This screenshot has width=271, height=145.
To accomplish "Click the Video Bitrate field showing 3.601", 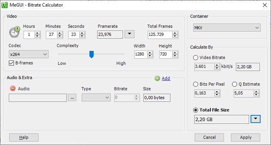I will (204, 67).
